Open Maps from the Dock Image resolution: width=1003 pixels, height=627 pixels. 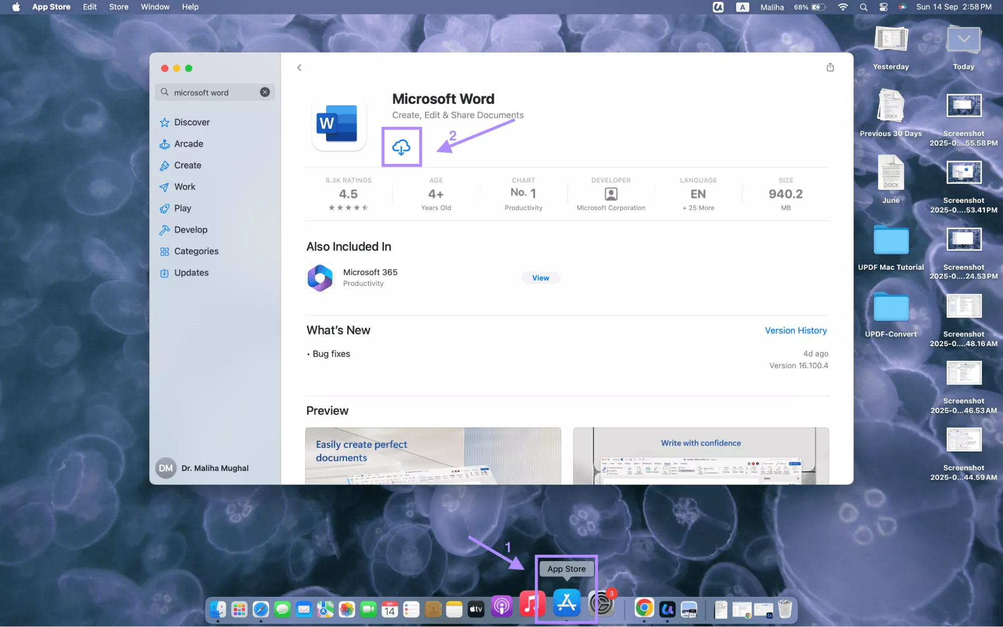point(325,609)
